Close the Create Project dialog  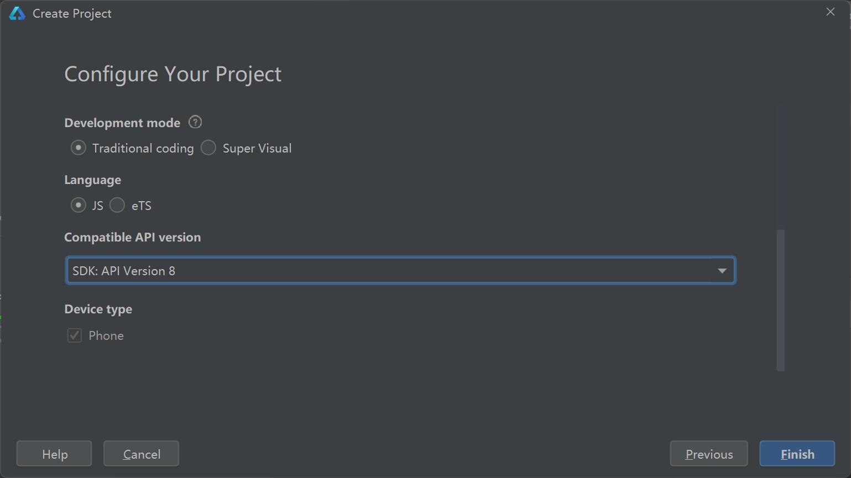tap(830, 12)
